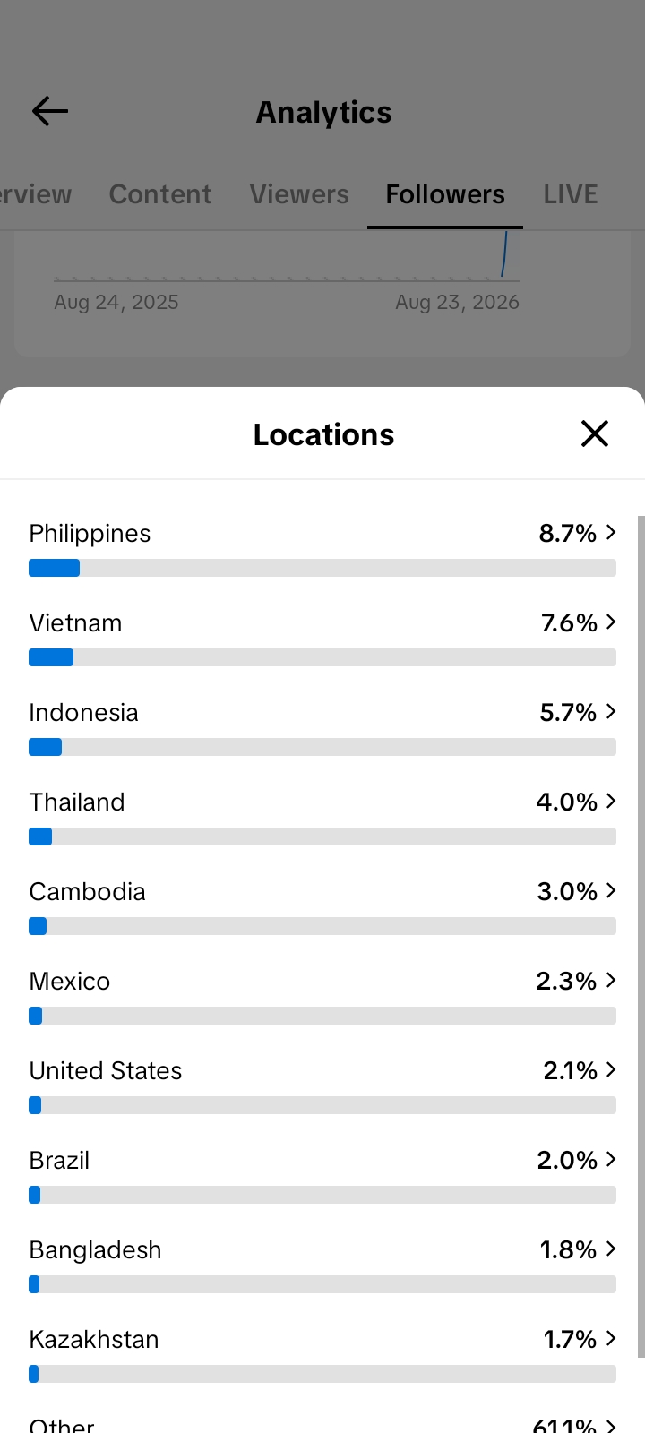Close the Locations panel
The width and height of the screenshot is (645, 1433).
595,433
